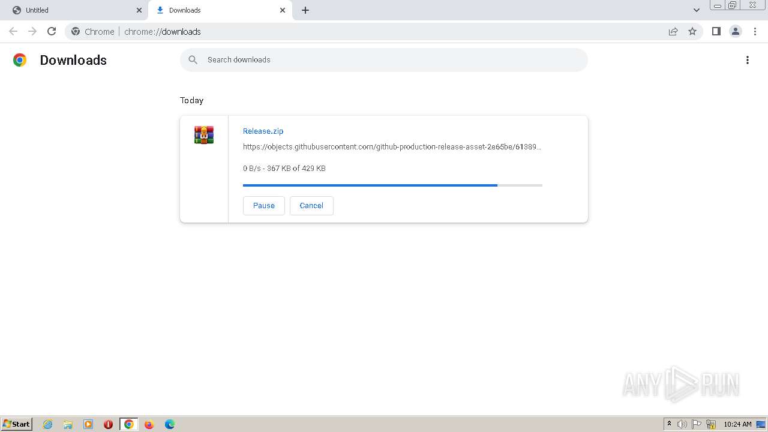Open the Action Center flag icon

(x=697, y=424)
